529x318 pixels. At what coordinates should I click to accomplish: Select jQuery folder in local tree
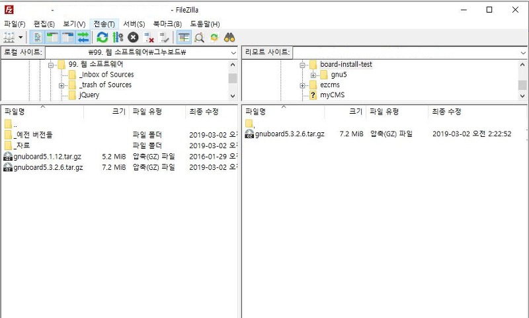click(x=89, y=95)
